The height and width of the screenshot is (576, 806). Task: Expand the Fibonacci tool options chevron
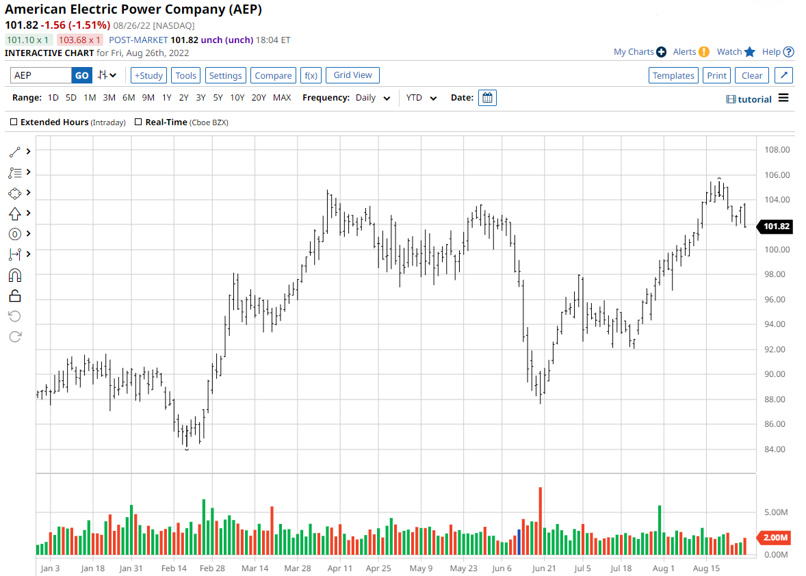point(28,172)
